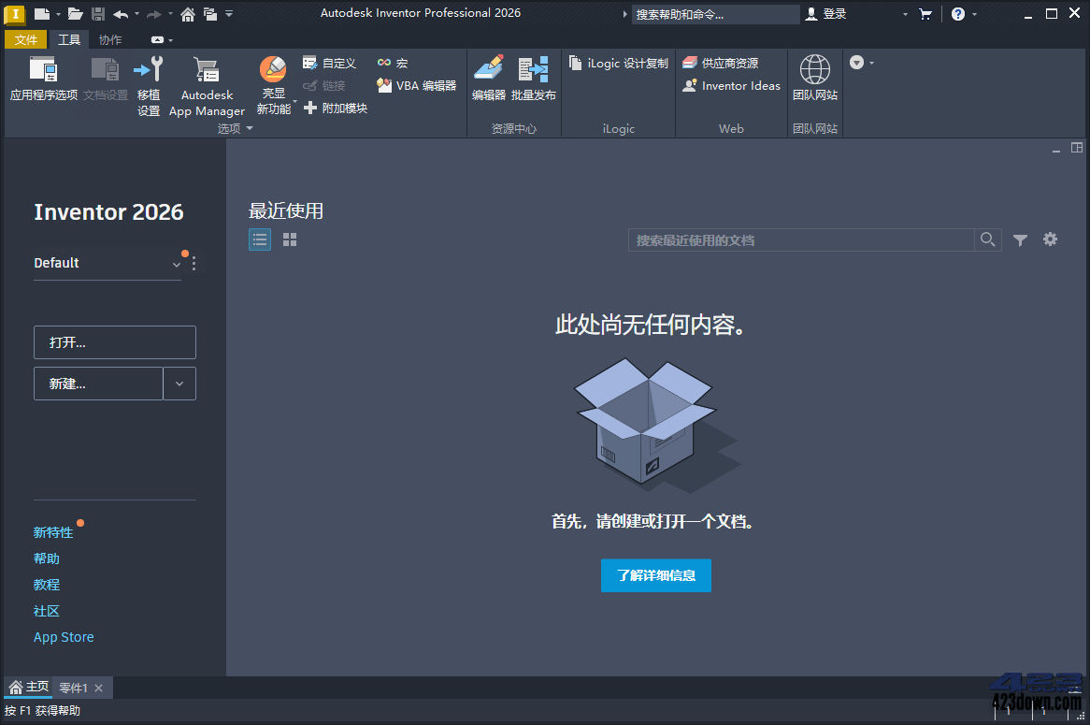Open the Autodesk App Manager
This screenshot has height=725, width=1090.
[x=207, y=84]
